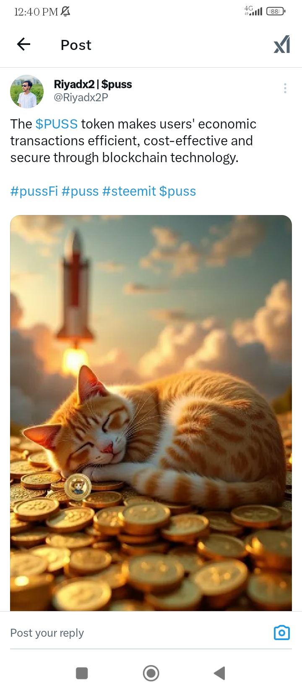Open the $PUSS cashtag in post text
This screenshot has width=302, height=693.
(x=57, y=124)
